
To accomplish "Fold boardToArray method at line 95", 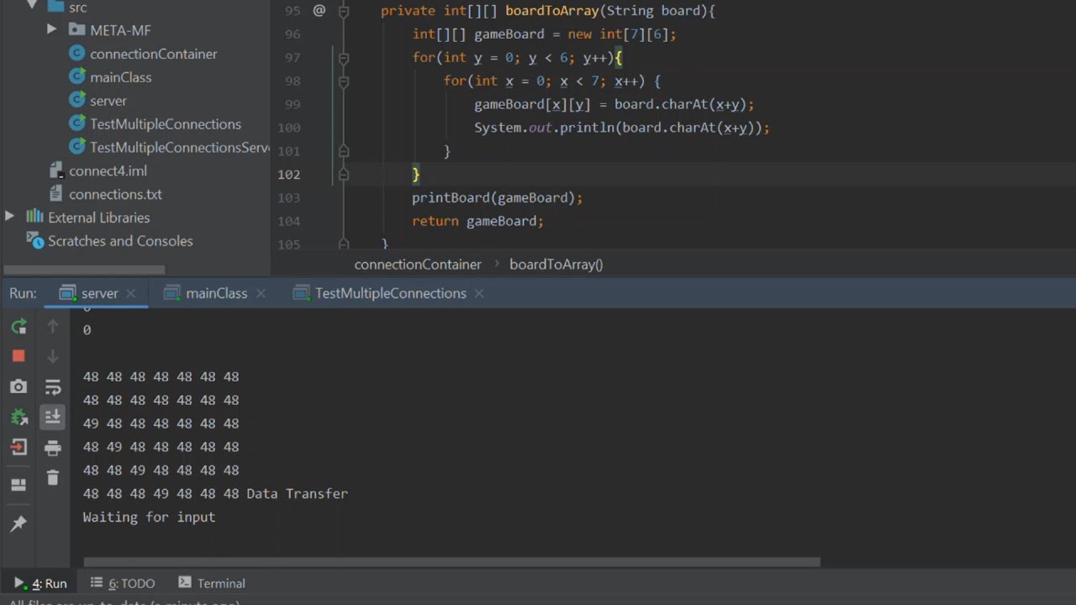I will coord(344,11).
